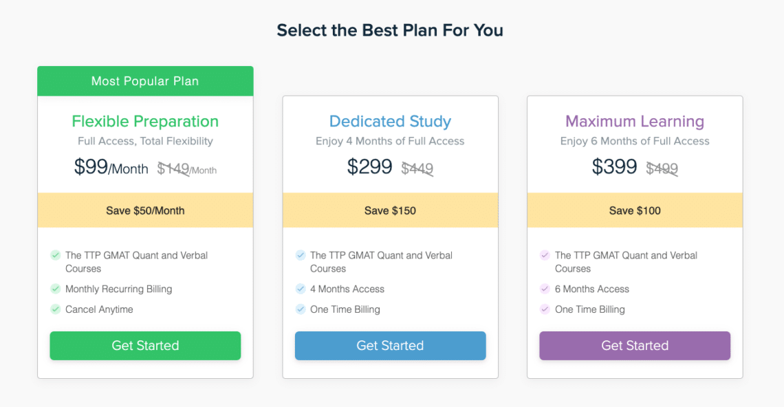
Task: Click the Dedicated Study plan title
Action: pos(390,122)
